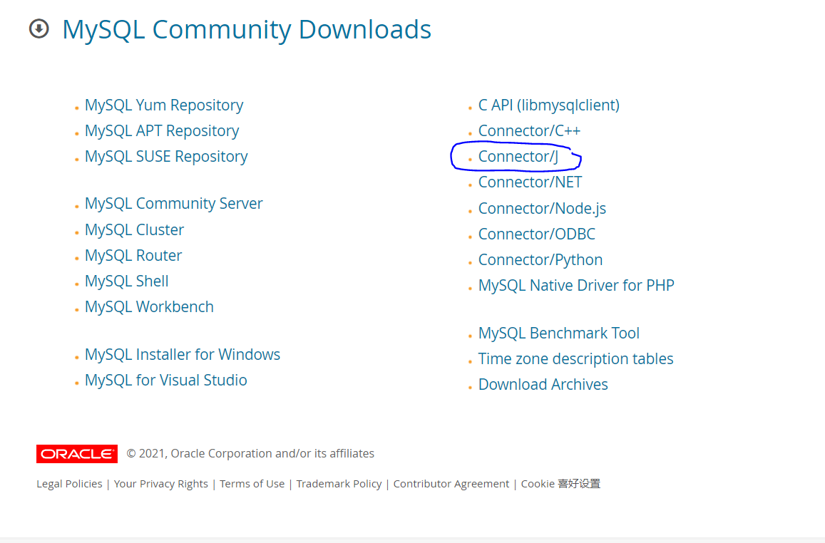Open MySQL Shell downloads
825x543 pixels.
pos(126,281)
